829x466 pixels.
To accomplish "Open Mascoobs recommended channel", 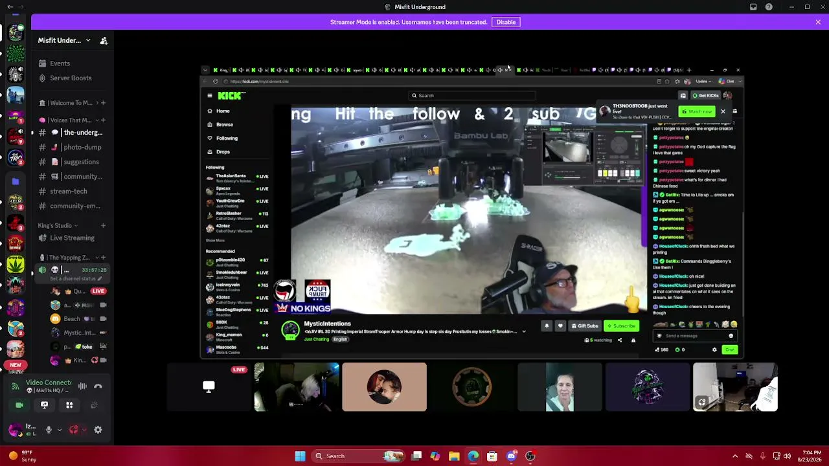I will coord(237,349).
